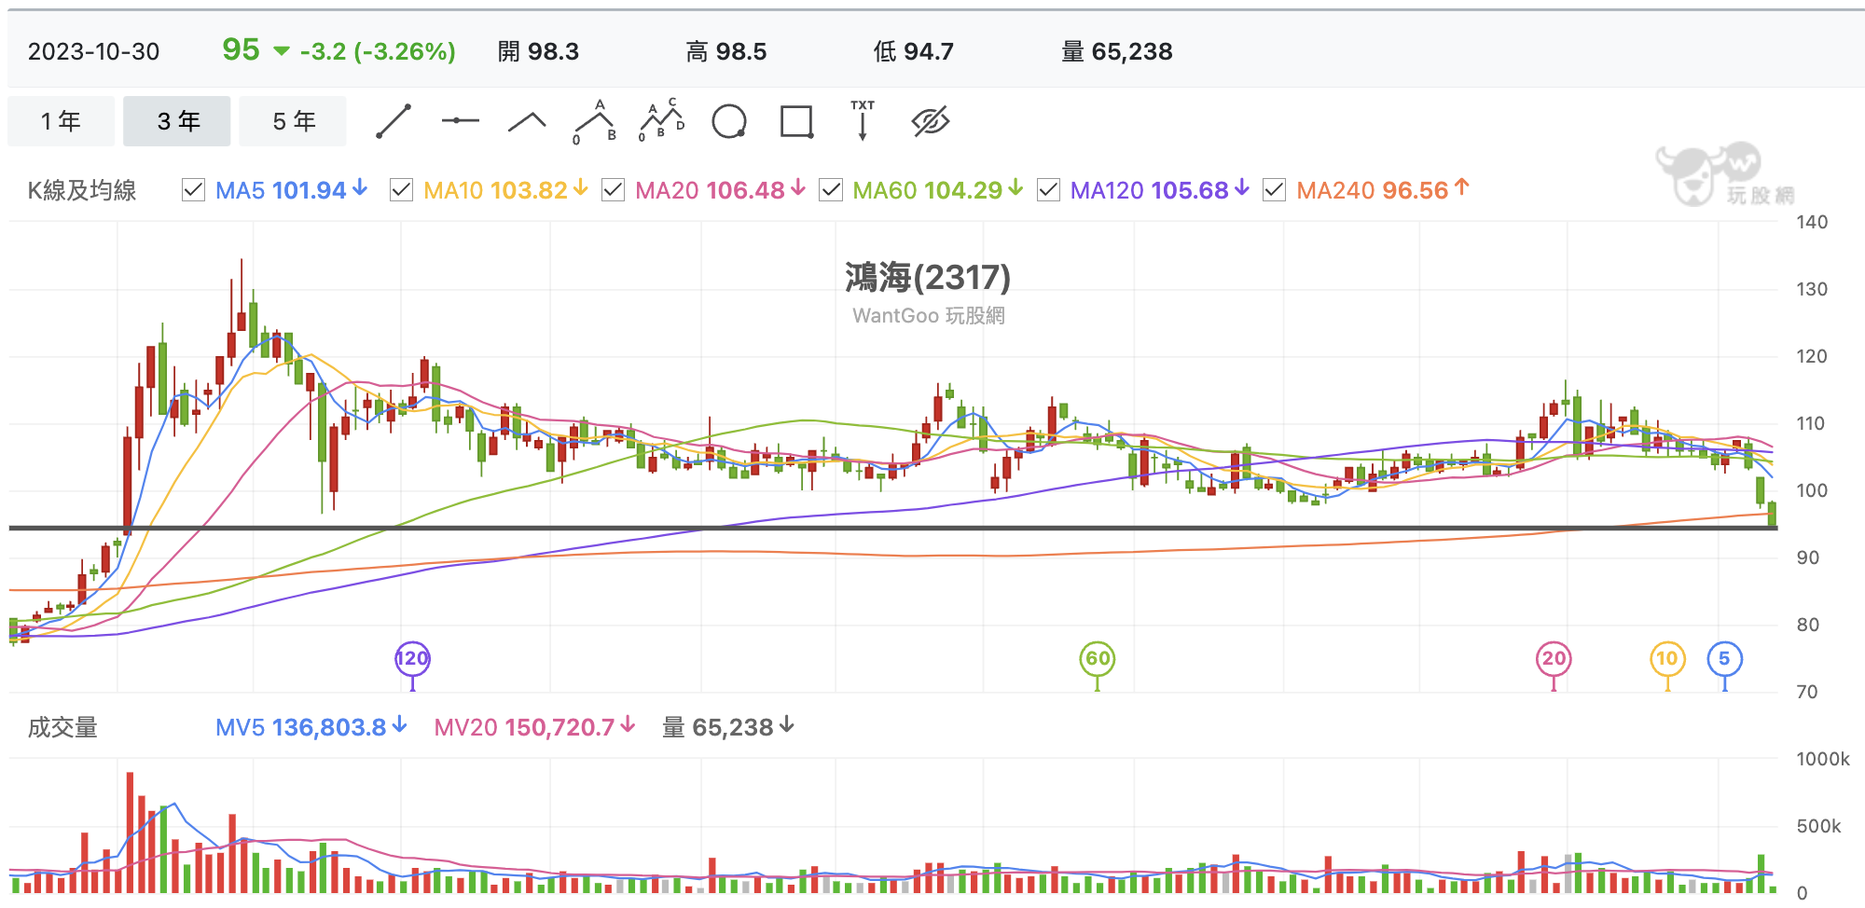Click the MA20 106.48 label
The height and width of the screenshot is (908, 1865).
(720, 190)
